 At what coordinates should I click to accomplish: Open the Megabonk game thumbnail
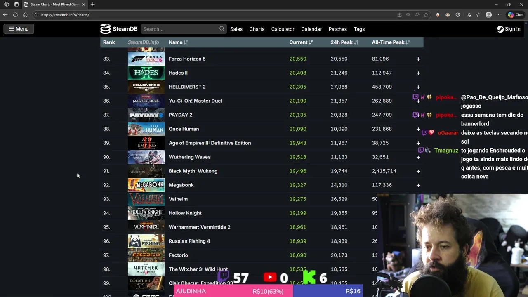(x=146, y=185)
